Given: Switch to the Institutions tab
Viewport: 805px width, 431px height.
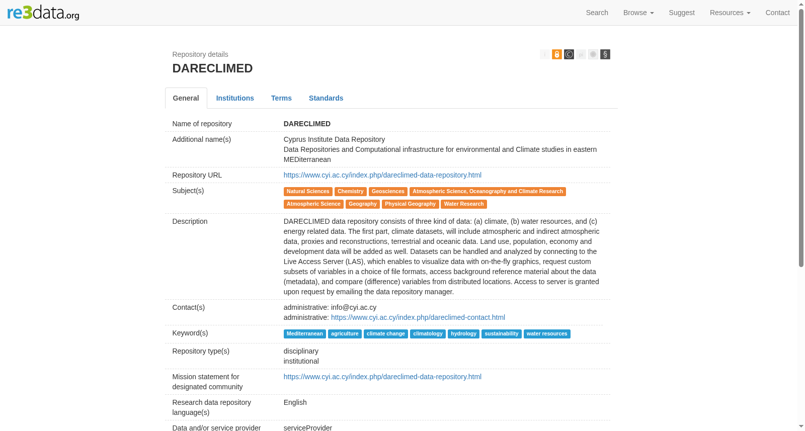Looking at the screenshot, I should point(235,98).
